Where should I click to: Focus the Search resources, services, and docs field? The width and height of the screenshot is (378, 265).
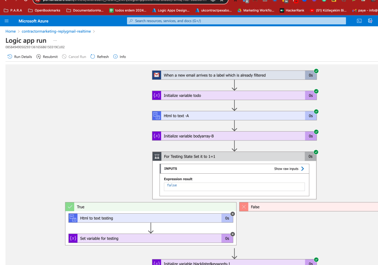click(x=236, y=21)
